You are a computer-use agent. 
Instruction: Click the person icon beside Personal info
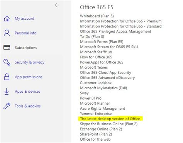point(7,33)
